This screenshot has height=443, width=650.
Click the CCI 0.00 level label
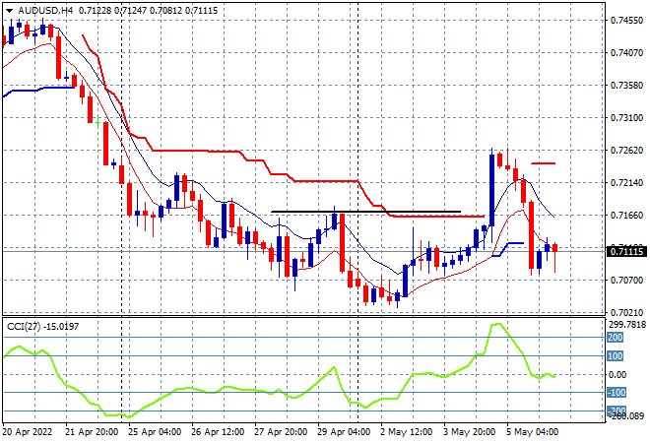coord(617,375)
